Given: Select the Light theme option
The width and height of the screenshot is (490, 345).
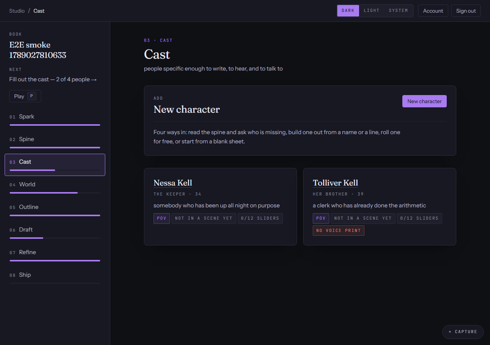Looking at the screenshot, I should coord(371,11).
